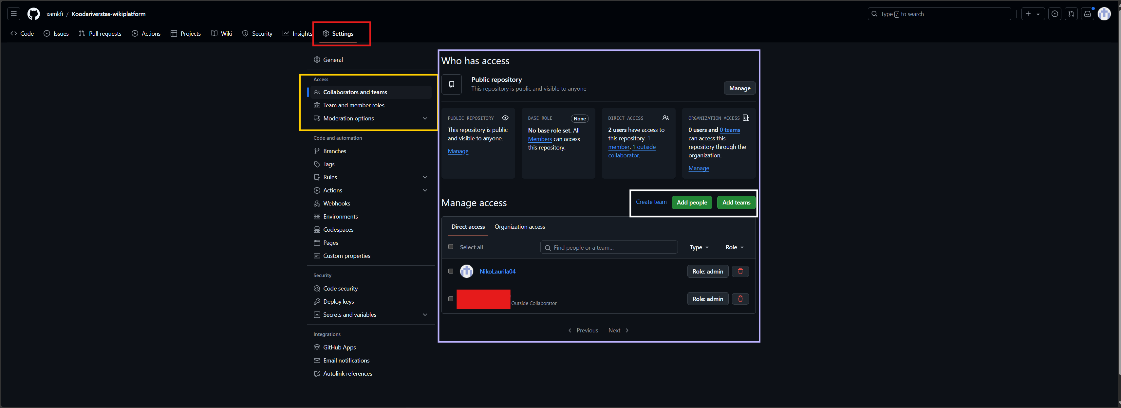
Task: Open the hamburger navigation menu
Action: (13, 14)
